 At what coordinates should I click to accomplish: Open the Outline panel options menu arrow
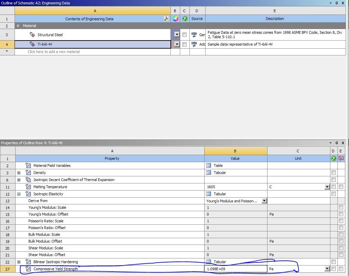point(330,3)
